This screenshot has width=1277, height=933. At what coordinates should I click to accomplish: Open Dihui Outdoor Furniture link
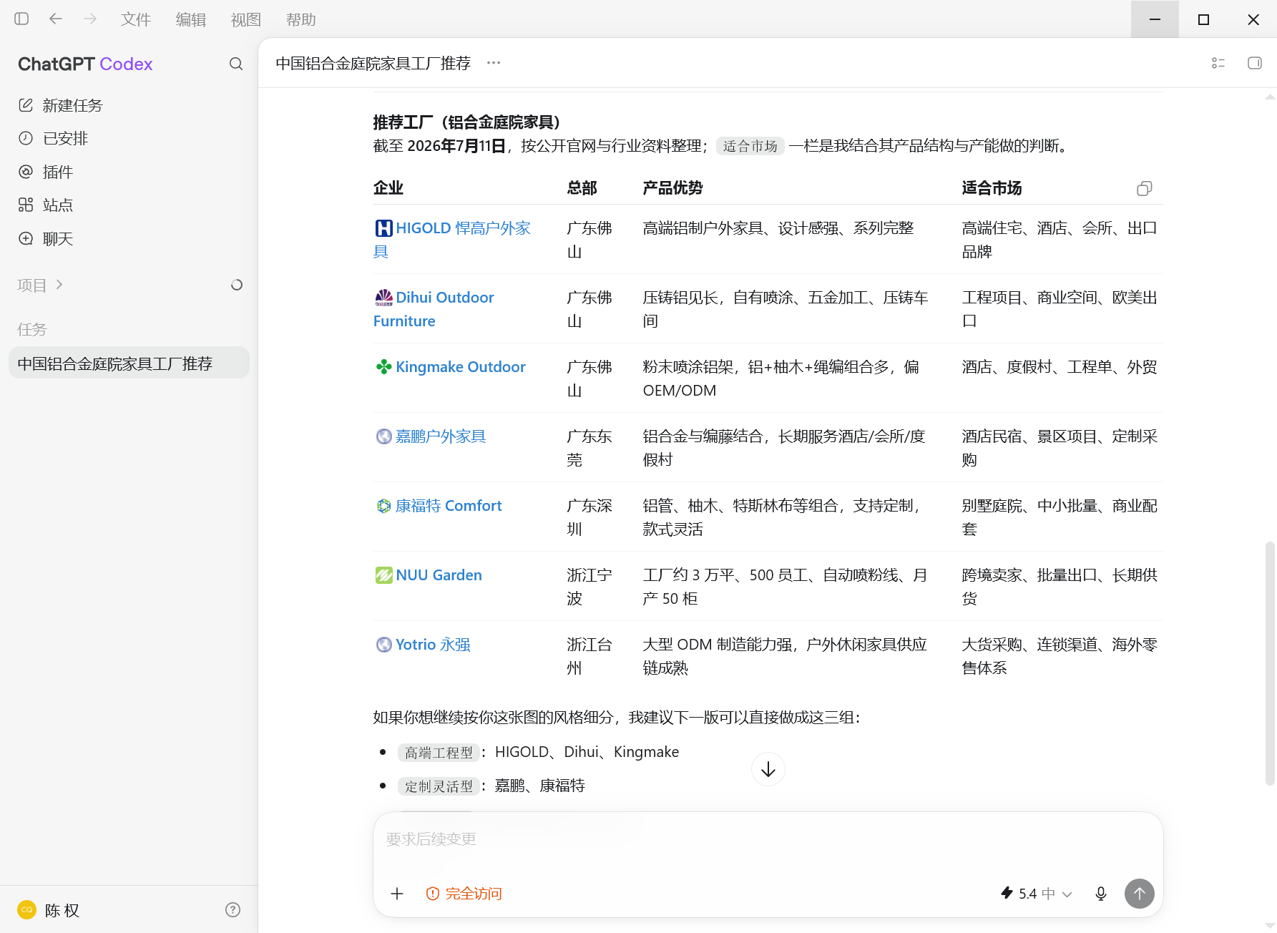pos(434,309)
